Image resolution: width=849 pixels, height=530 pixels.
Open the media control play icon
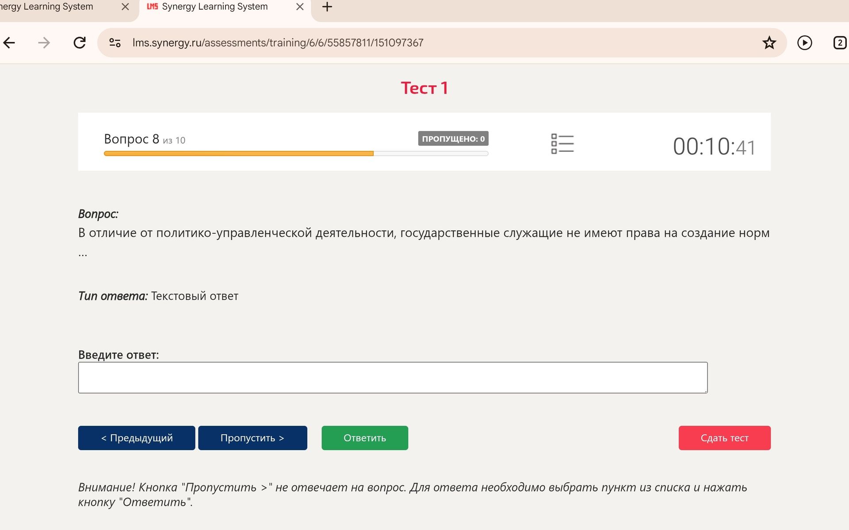[805, 43]
